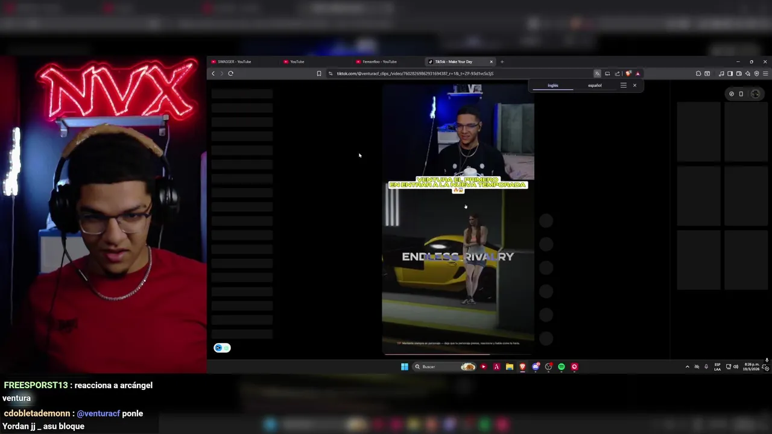Open ESP LAA language switcher

click(x=717, y=366)
